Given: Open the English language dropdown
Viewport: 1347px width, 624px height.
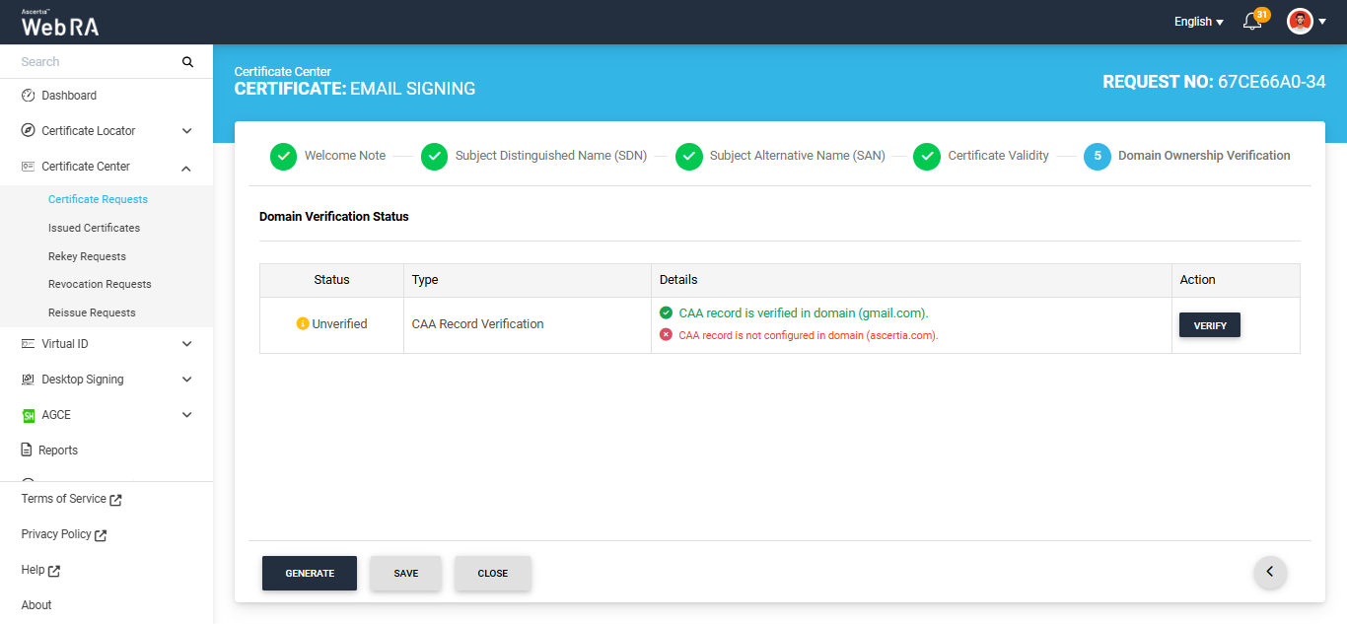Looking at the screenshot, I should [1198, 22].
